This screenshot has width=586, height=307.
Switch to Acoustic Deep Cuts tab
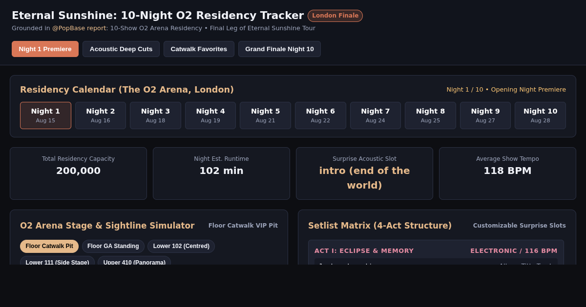(x=121, y=49)
